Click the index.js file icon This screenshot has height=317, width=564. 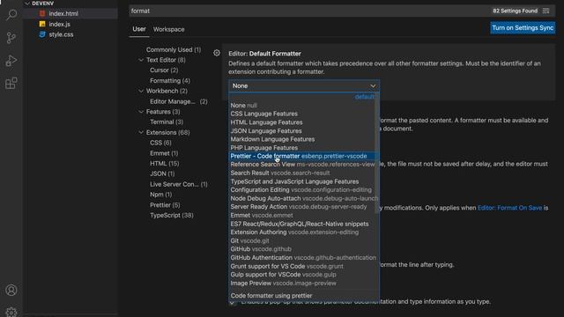tap(42, 24)
